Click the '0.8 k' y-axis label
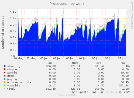Viewport: 134px width, 98px height. (x=13, y=31)
